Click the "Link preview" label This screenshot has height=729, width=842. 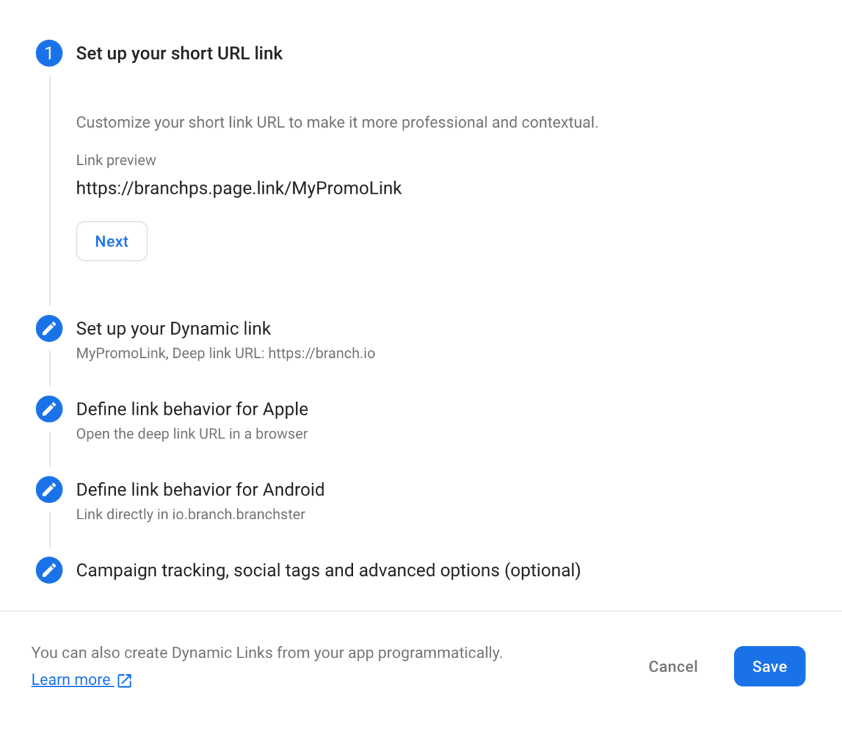116,159
